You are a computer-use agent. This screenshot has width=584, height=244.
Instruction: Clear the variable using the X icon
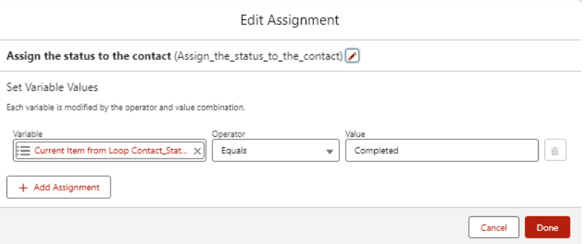point(197,151)
